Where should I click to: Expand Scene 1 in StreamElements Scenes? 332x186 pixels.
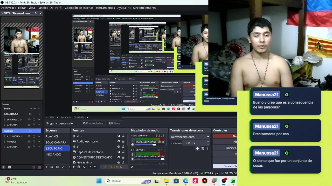(x=39, y=109)
